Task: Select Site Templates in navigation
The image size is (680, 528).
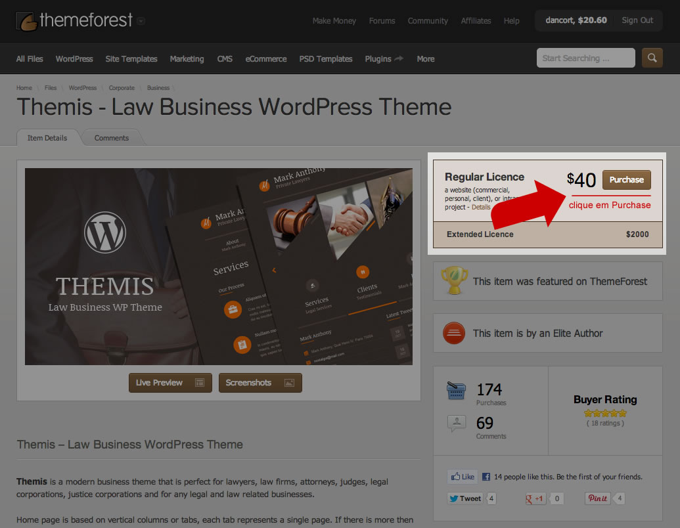Action: 131,59
